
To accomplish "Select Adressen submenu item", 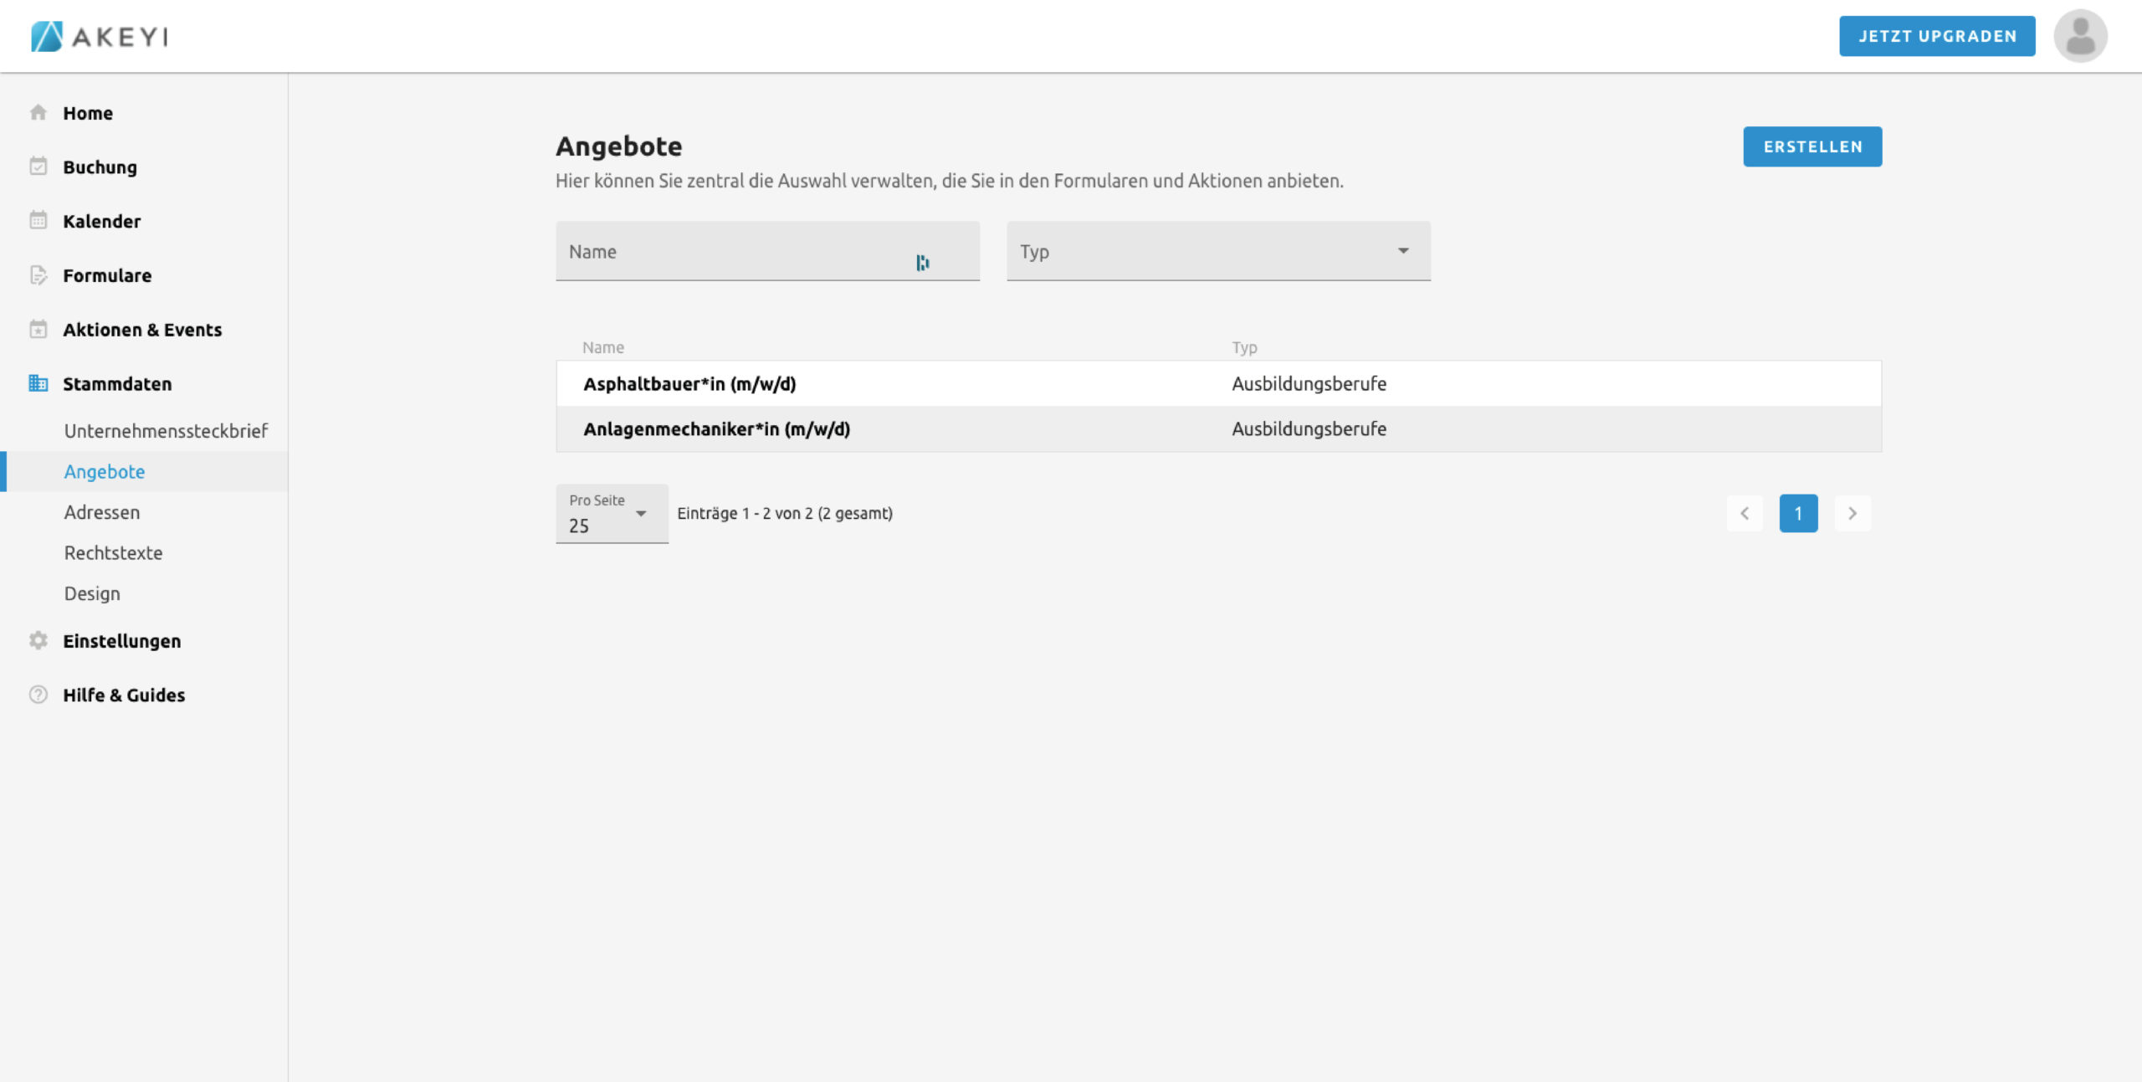I will (x=102, y=512).
